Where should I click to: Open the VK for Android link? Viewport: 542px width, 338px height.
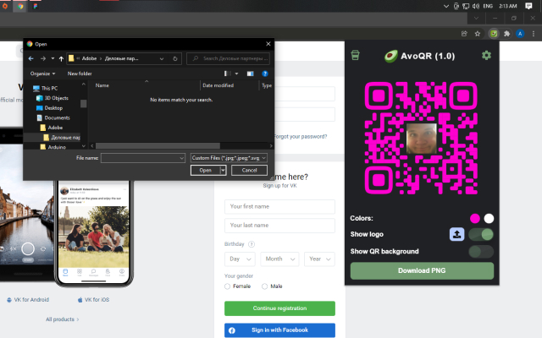pos(28,300)
